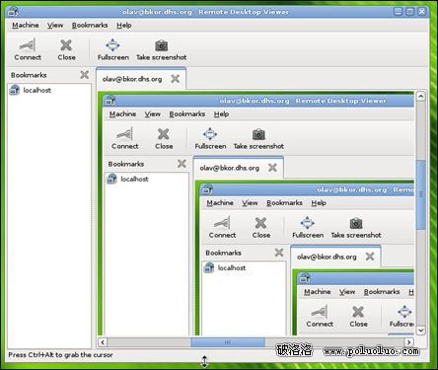Image resolution: width=438 pixels, height=370 pixels.
Task: Click Fullscreen icon in second nested window
Action: pos(210,134)
